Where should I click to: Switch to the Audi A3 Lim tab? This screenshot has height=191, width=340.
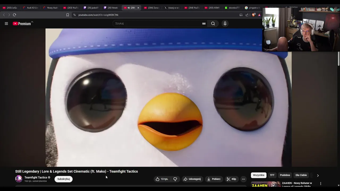click(x=30, y=8)
